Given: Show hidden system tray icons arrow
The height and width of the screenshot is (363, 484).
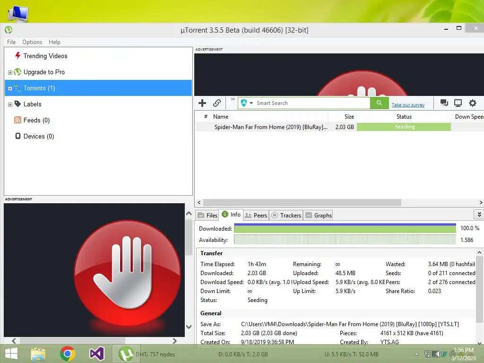Looking at the screenshot, I should coord(416,354).
